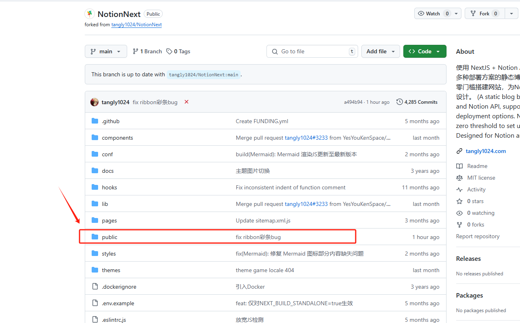Open the main branch selector dropdown
The image size is (520, 323).
coord(106,51)
